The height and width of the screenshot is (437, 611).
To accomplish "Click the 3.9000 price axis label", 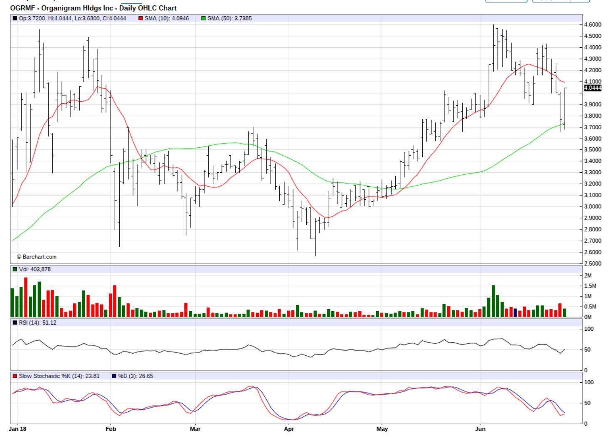I will (593, 104).
